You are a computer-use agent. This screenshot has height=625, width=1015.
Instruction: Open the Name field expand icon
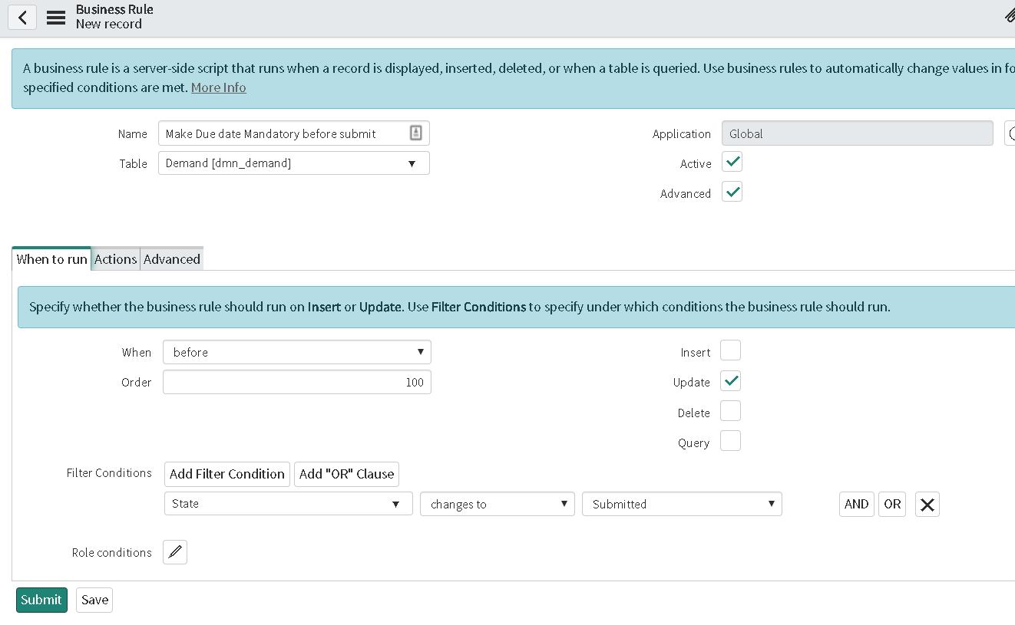point(415,133)
